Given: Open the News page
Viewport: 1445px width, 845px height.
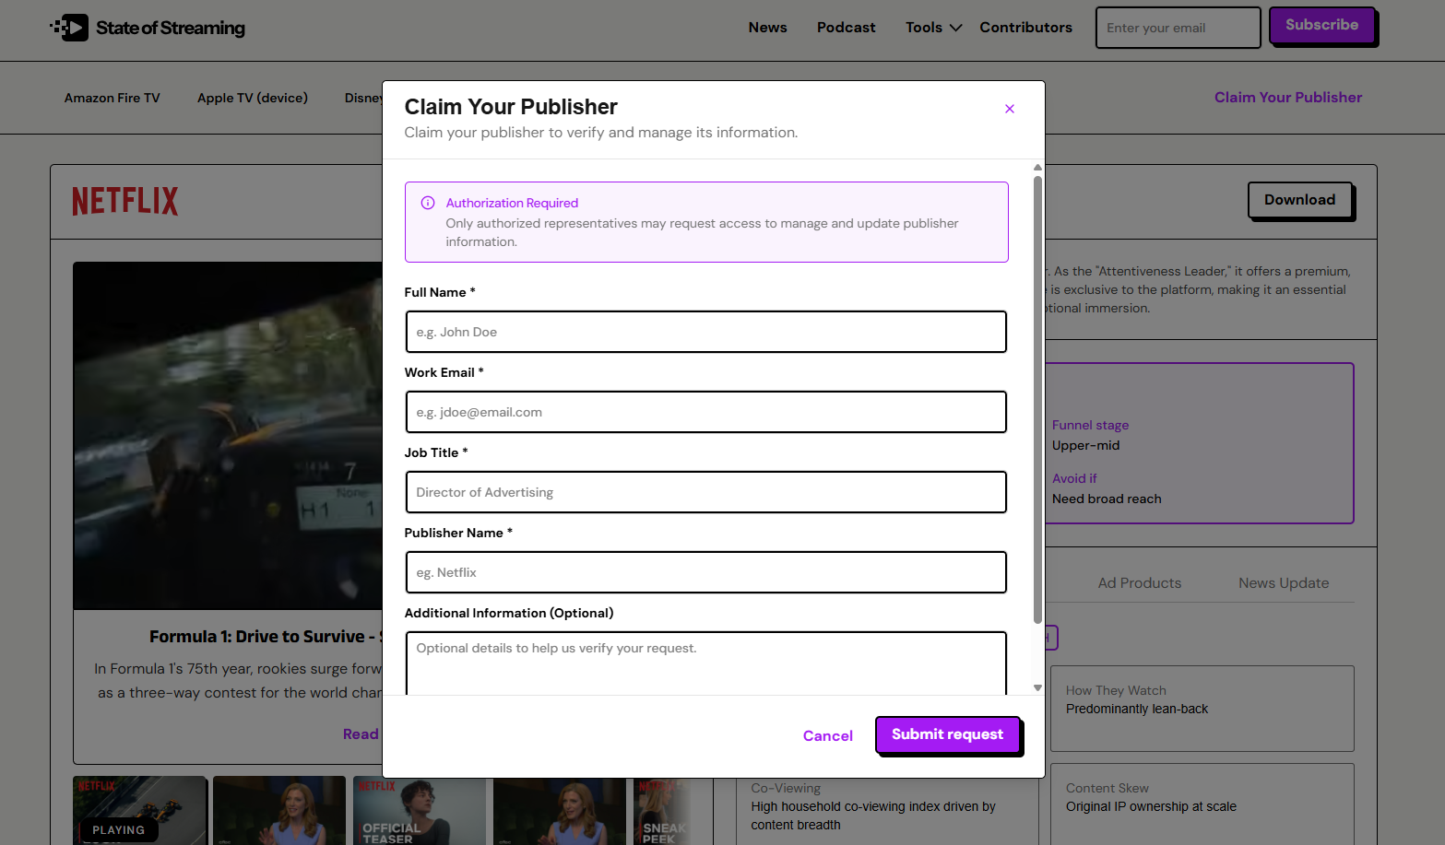Looking at the screenshot, I should click(767, 28).
